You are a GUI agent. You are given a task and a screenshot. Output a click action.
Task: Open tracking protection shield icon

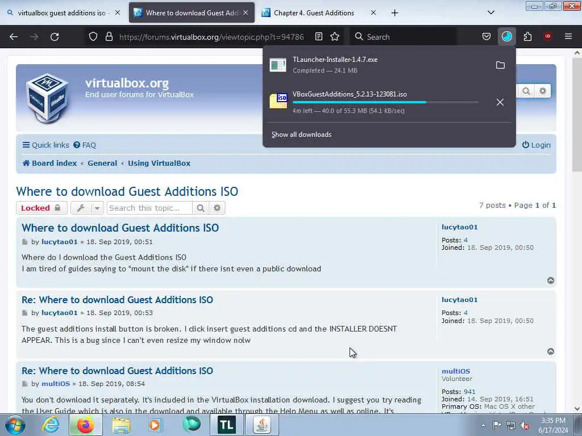click(93, 36)
